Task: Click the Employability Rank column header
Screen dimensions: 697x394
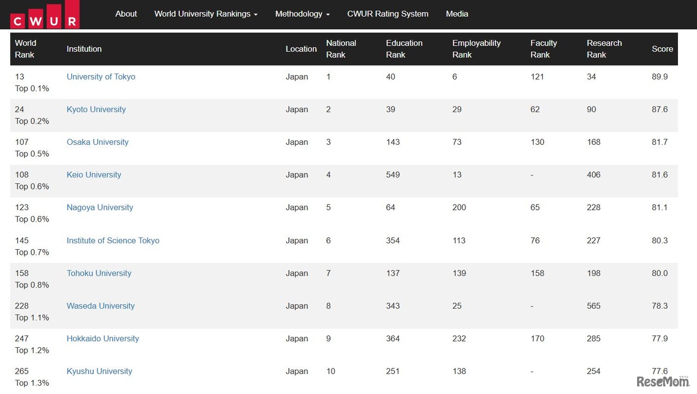Action: 476,49
